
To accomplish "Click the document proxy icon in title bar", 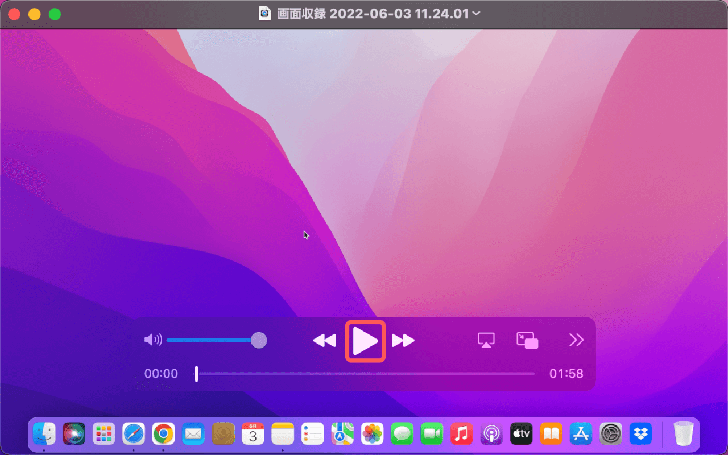I will (264, 13).
